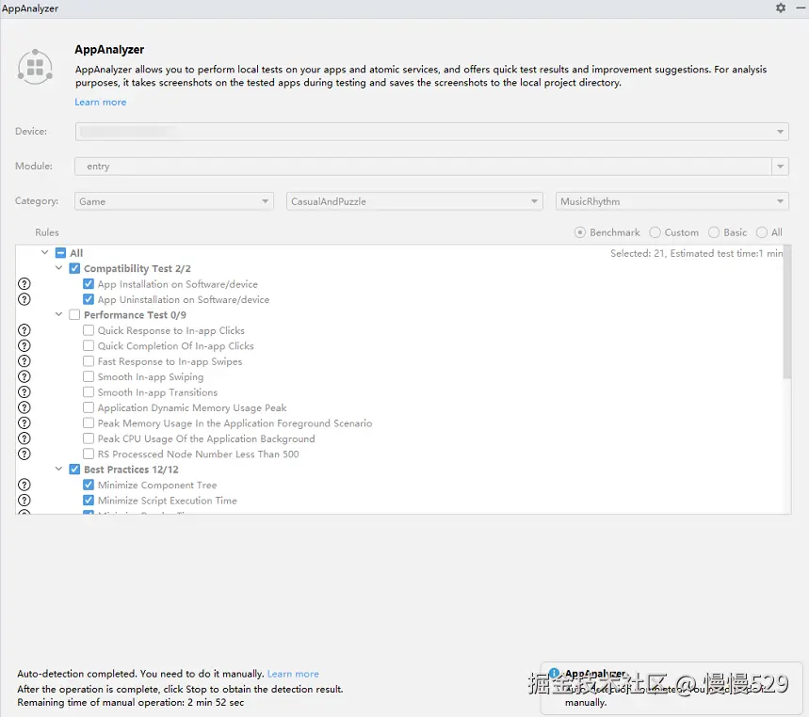Uncheck App Installation on Software/device
The height and width of the screenshot is (717, 809).
tap(89, 284)
